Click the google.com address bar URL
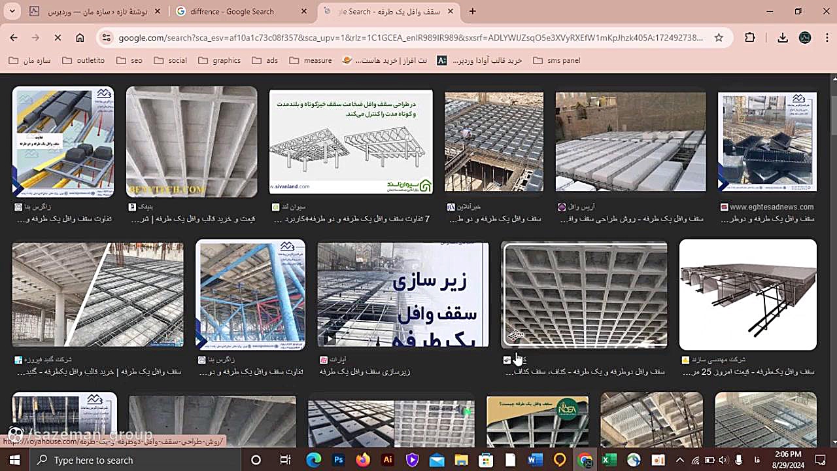Screen dimensions: 837x471 (411, 37)
